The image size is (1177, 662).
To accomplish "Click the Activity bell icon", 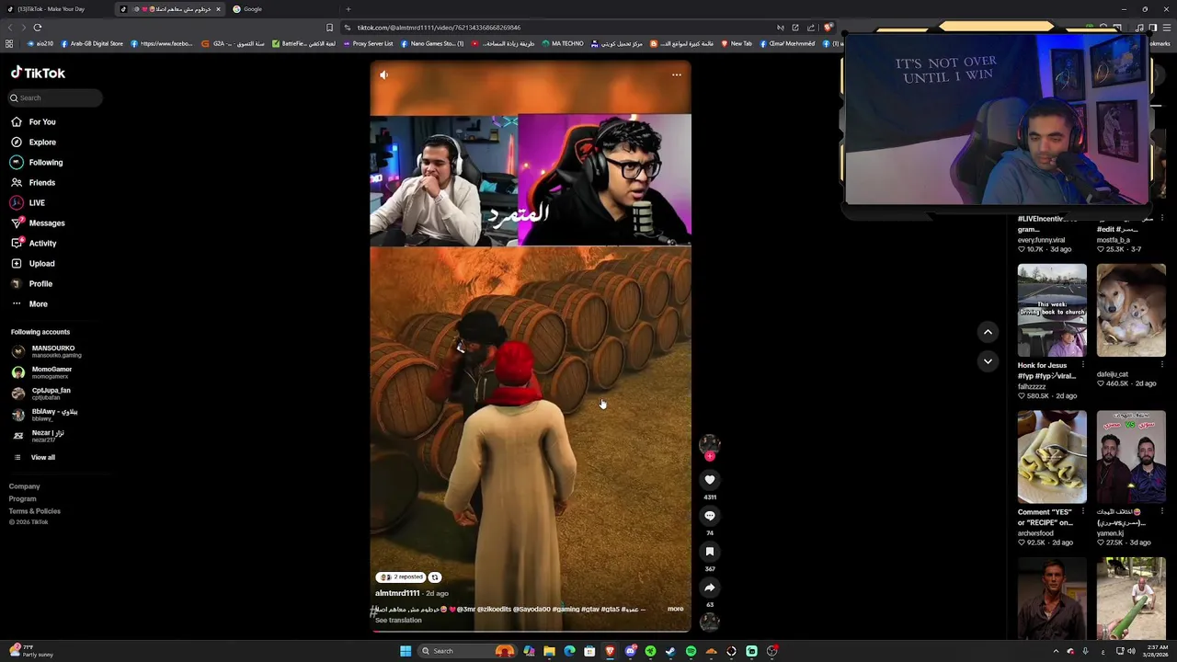I will [x=17, y=243].
